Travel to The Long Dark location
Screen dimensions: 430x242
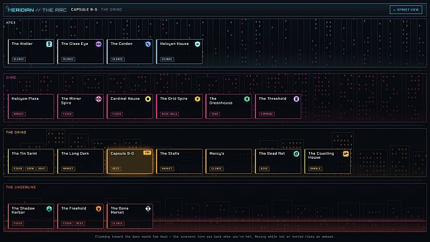point(81,161)
